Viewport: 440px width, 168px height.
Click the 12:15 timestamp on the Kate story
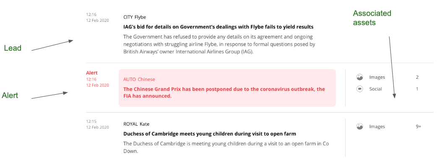click(91, 121)
